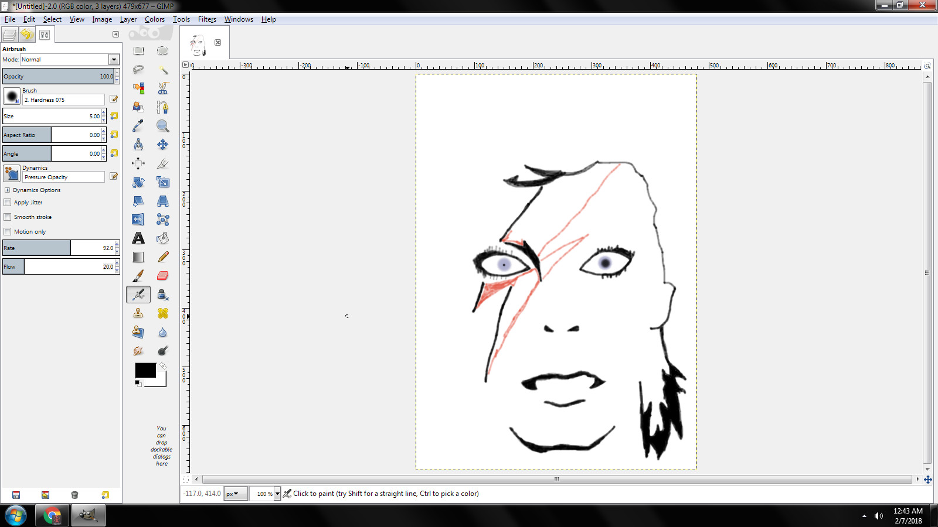Select the Scissors Select tool
Image resolution: width=938 pixels, height=527 pixels.
click(x=163, y=88)
